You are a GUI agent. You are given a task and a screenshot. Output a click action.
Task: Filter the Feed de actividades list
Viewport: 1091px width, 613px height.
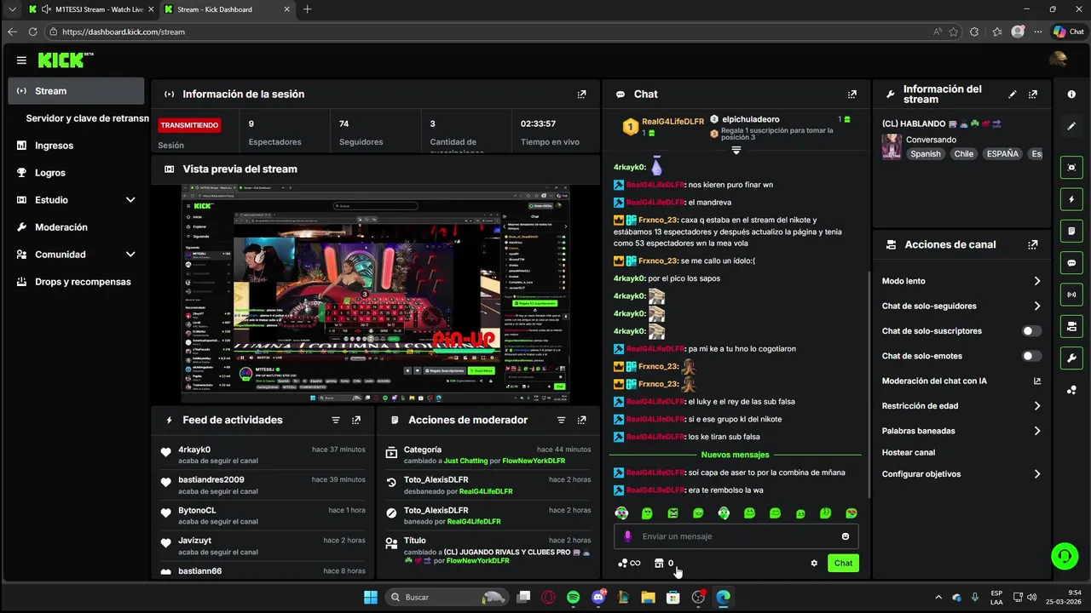pos(336,421)
